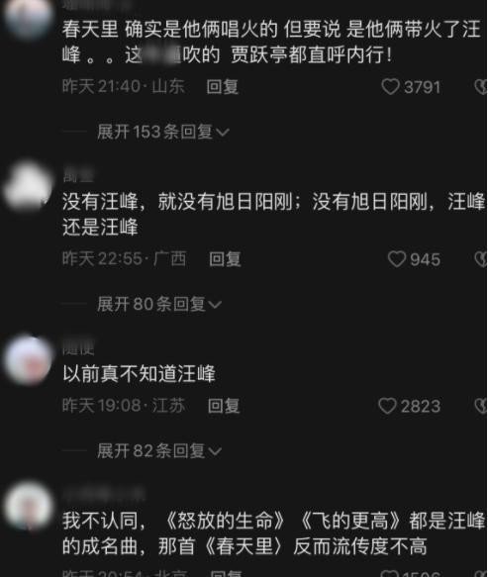Reply to the 昨天 21:40 山东 comment
Image resolution: width=488 pixels, height=577 pixels.
point(223,87)
